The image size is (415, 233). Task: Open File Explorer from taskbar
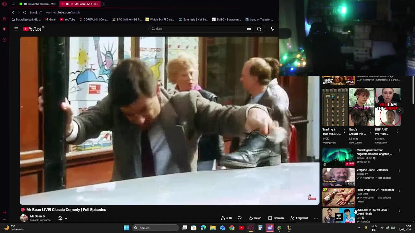coord(213,228)
